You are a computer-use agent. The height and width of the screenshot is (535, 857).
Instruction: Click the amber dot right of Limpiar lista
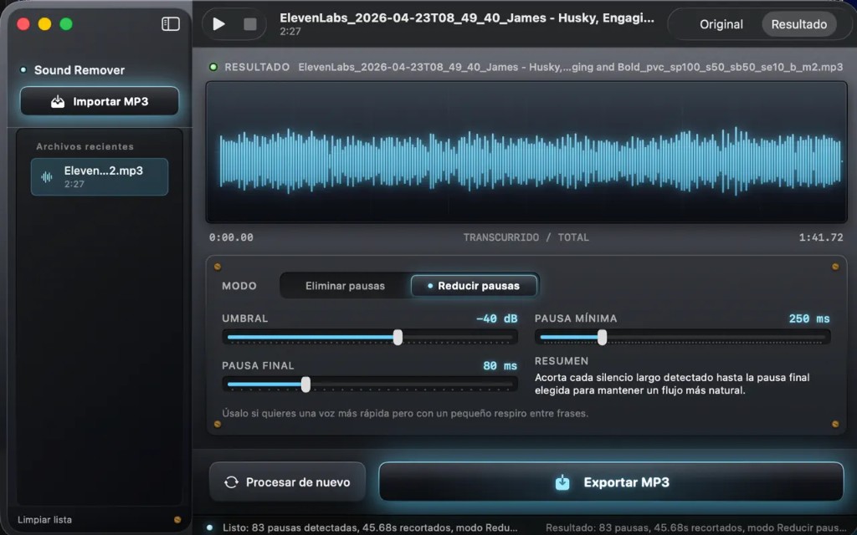177,520
